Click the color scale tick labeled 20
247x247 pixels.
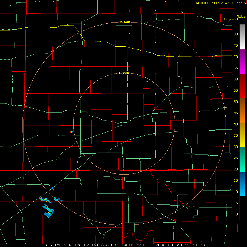click(236, 169)
